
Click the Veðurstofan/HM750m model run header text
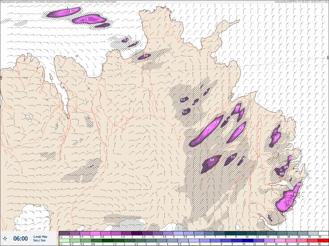coord(301,2)
